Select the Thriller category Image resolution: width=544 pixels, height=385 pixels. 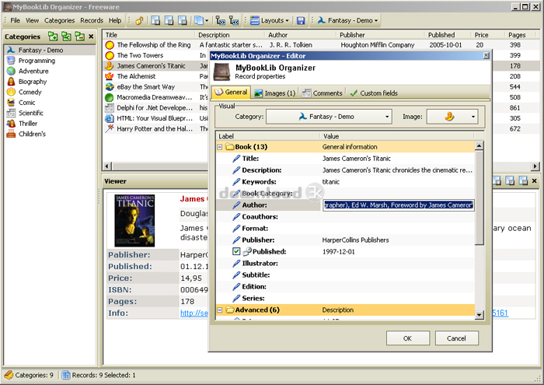pos(28,123)
